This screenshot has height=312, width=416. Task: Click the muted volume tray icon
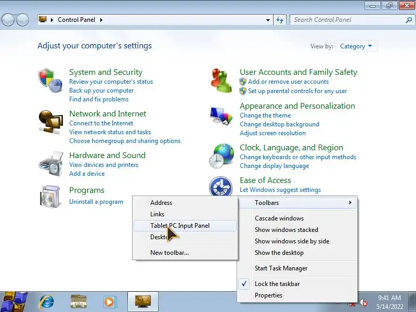[x=363, y=303]
